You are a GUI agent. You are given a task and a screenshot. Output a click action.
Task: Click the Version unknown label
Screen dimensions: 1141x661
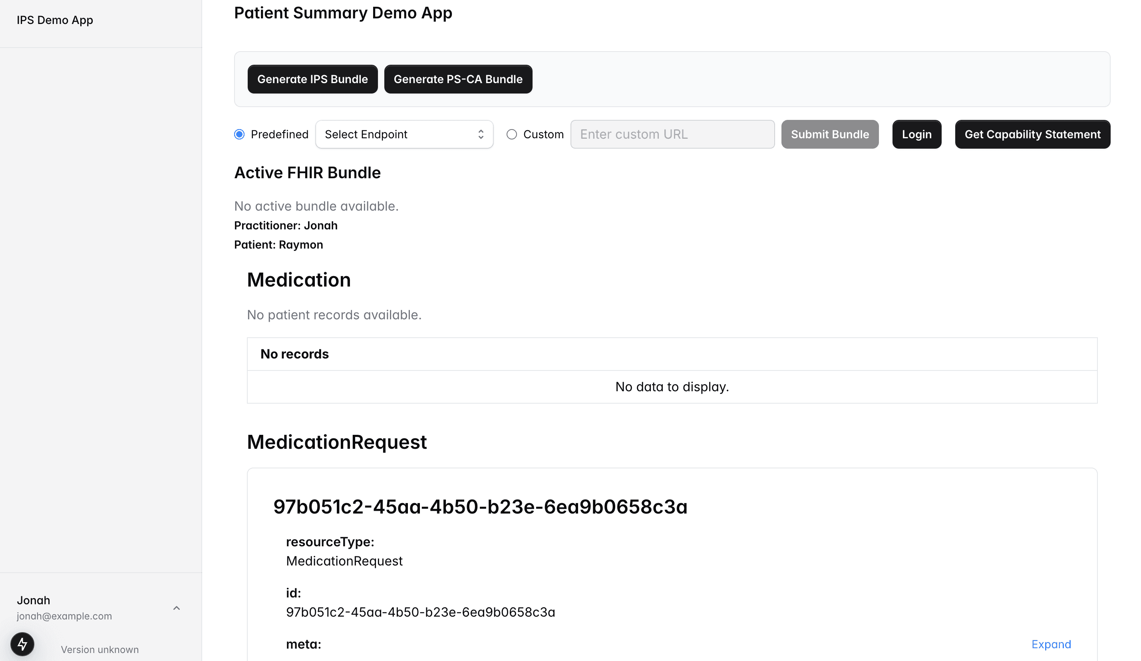[x=99, y=650]
